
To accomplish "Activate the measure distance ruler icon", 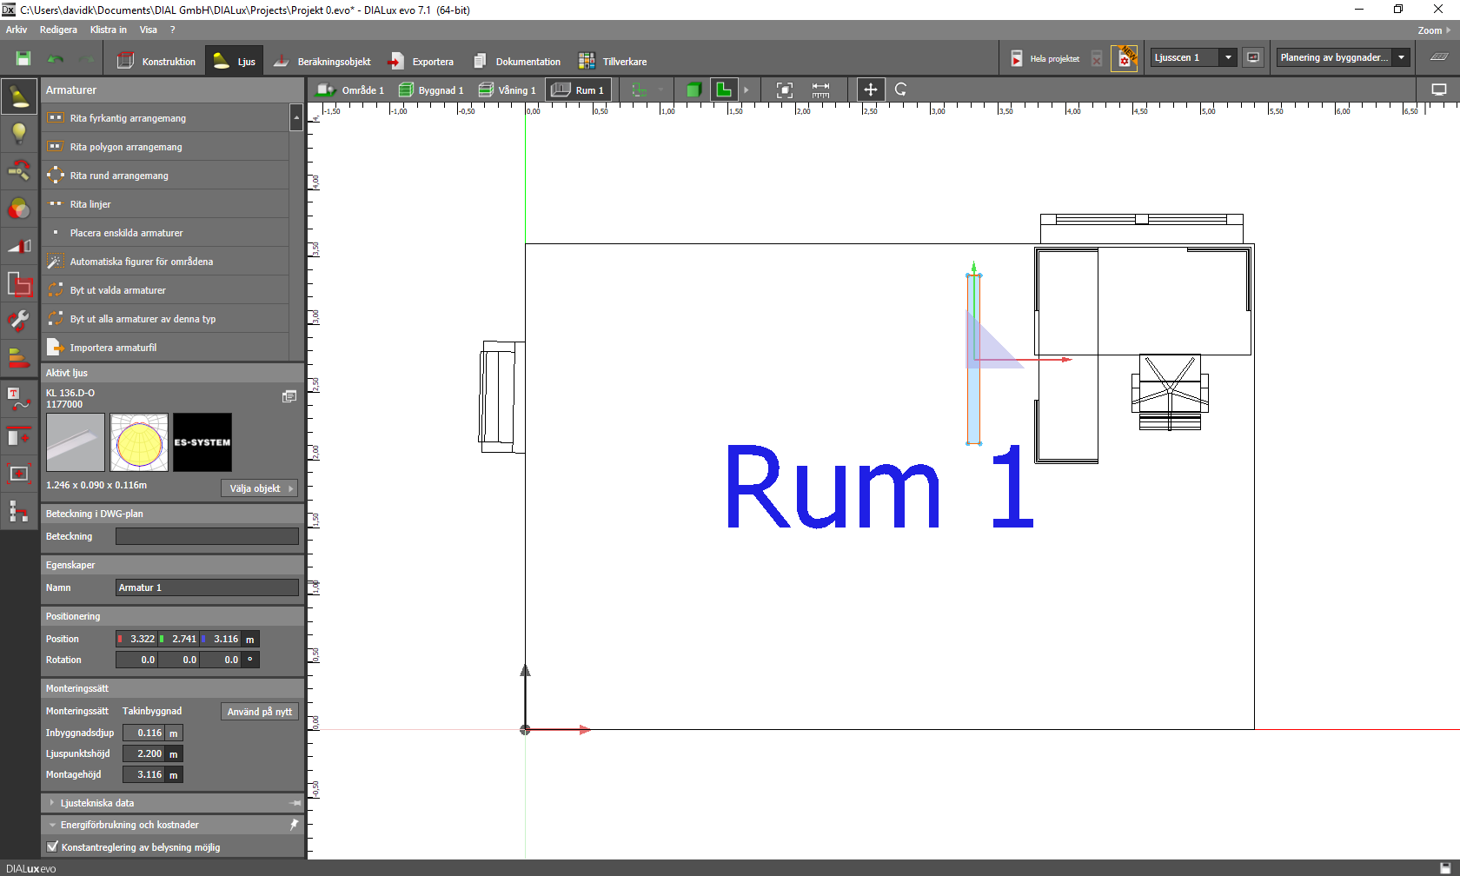I will [820, 90].
